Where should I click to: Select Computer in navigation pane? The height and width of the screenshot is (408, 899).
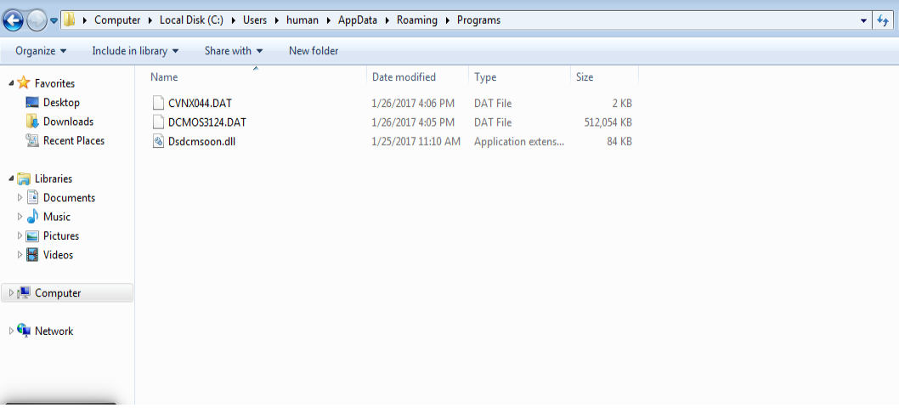[x=58, y=293]
